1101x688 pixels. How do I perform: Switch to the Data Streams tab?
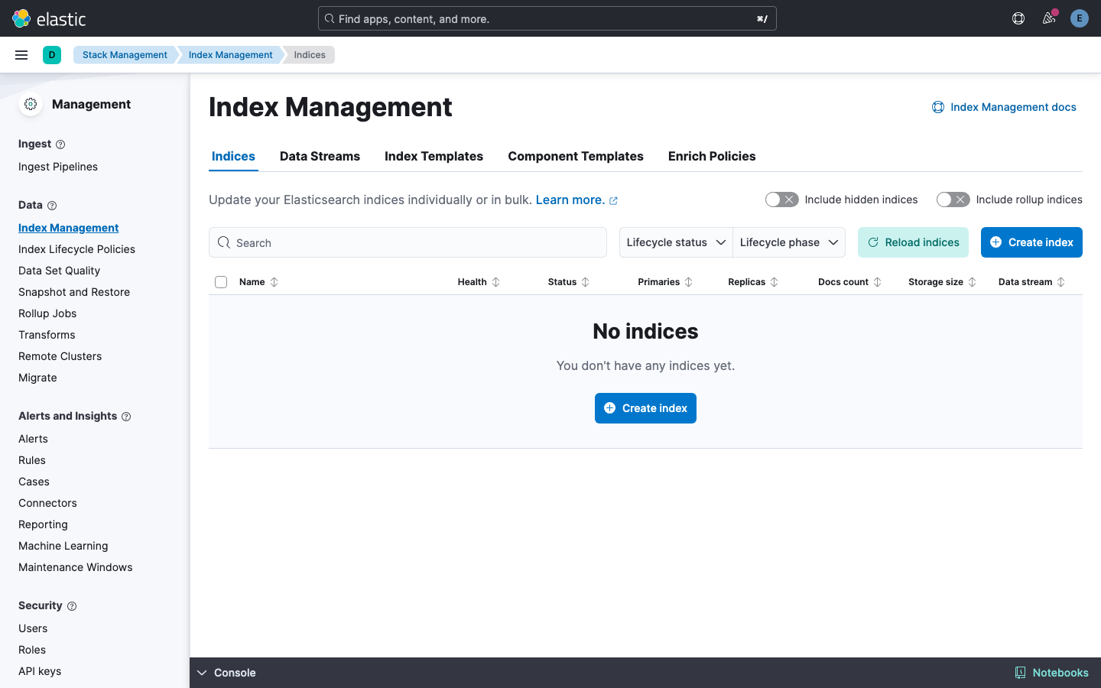click(320, 156)
